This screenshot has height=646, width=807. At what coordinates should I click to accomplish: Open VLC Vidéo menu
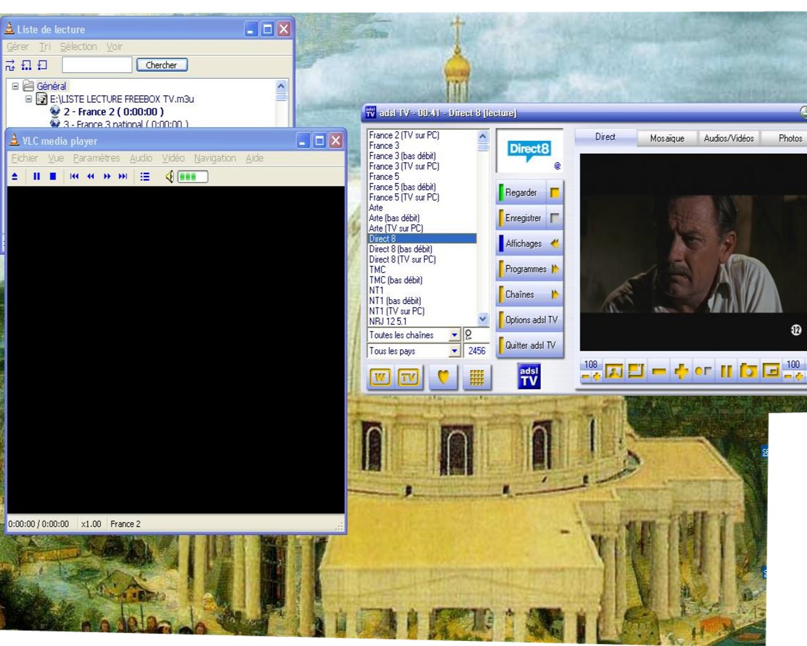tap(173, 158)
